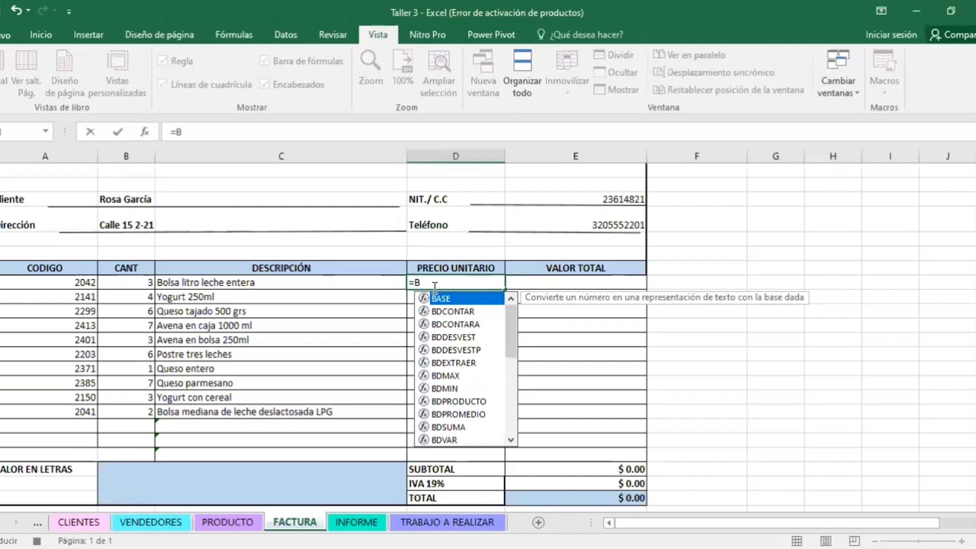The image size is (976, 549).
Task: Open Vistas personalizadas
Action: coord(117,73)
